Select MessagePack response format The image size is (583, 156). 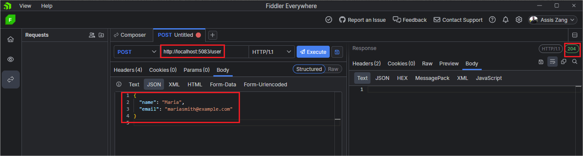[432, 78]
